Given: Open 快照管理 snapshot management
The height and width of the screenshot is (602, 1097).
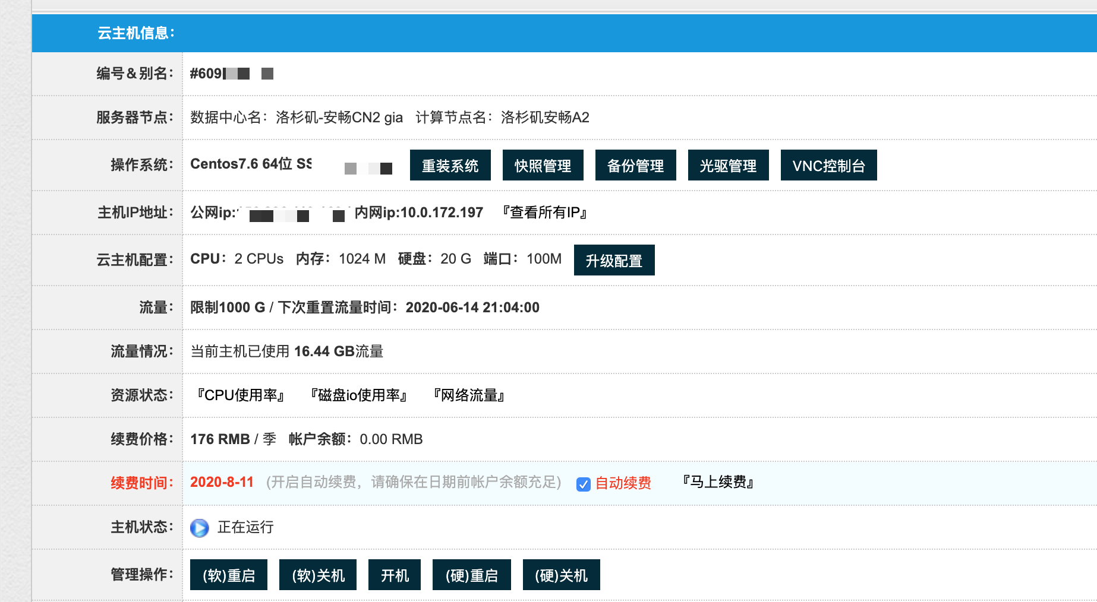Looking at the screenshot, I should [543, 166].
